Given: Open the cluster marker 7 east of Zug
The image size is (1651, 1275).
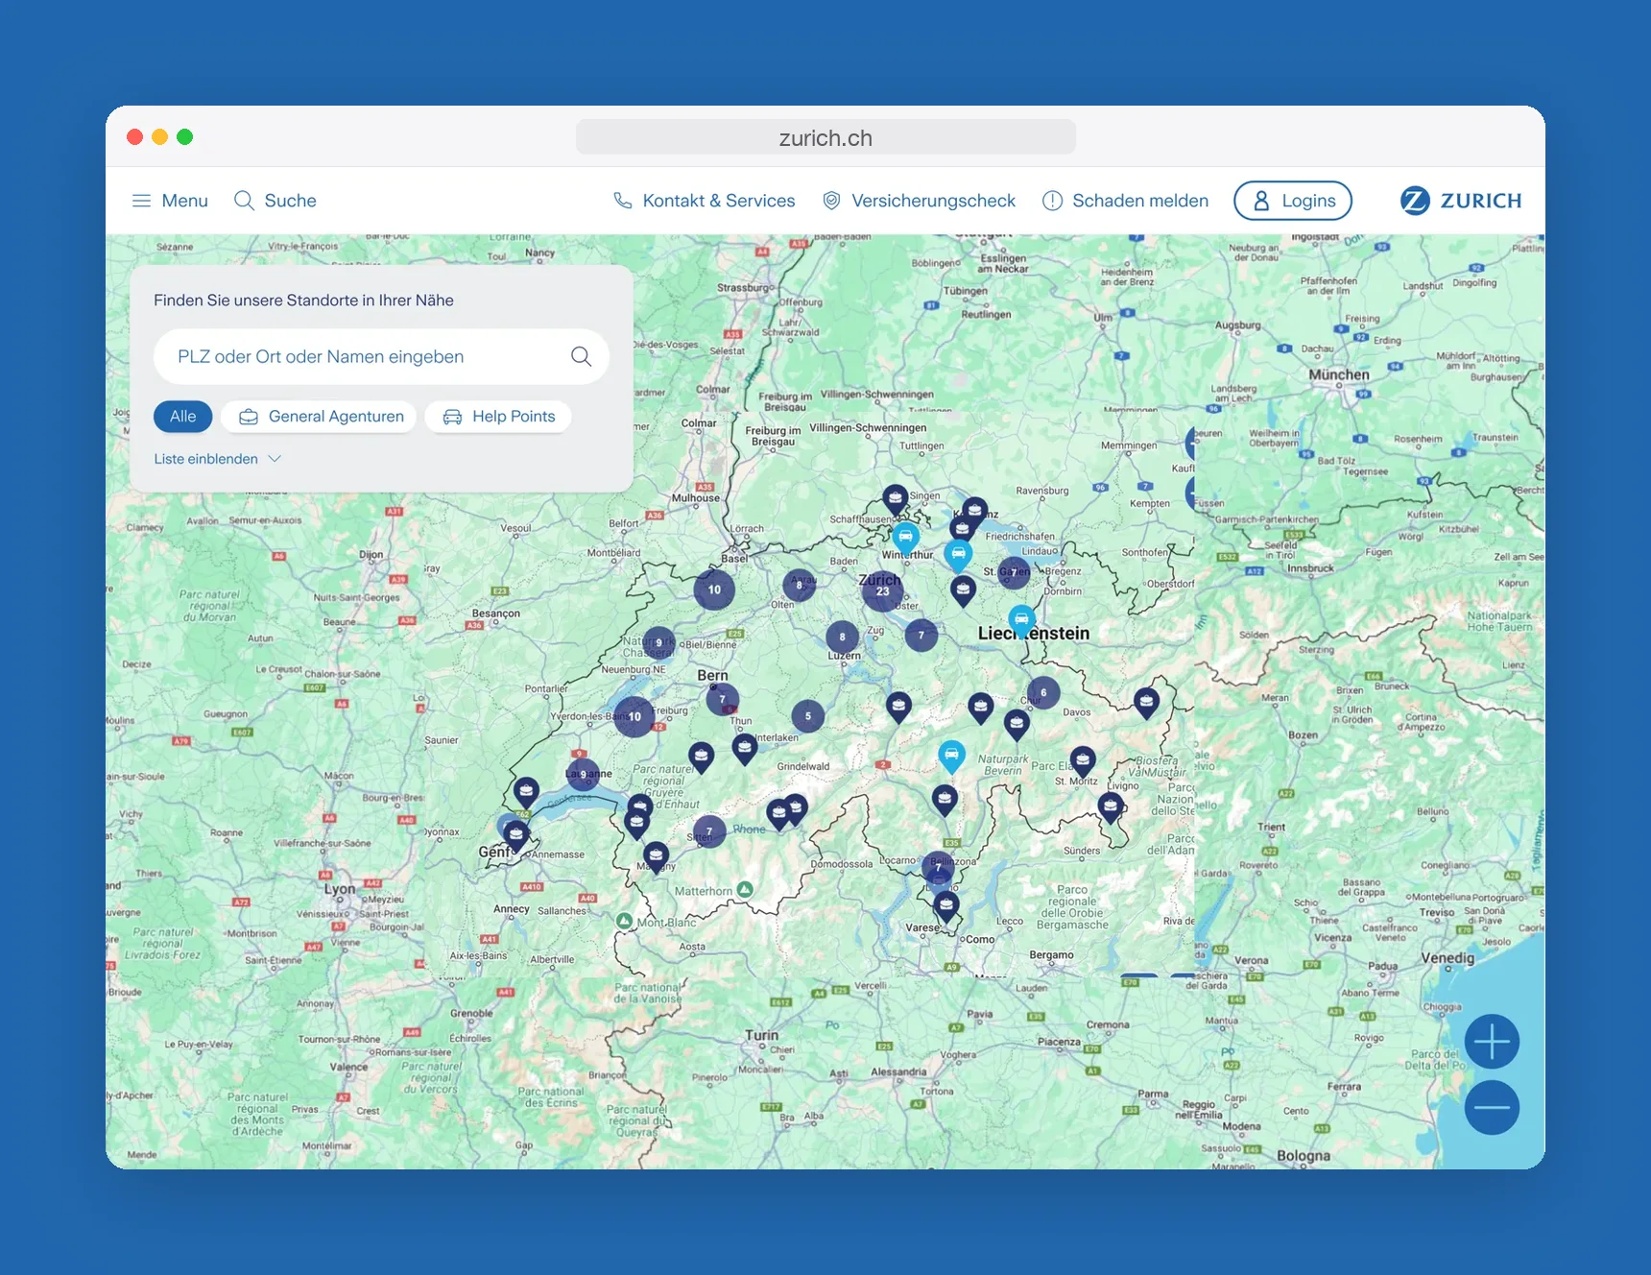Looking at the screenshot, I should point(921,635).
